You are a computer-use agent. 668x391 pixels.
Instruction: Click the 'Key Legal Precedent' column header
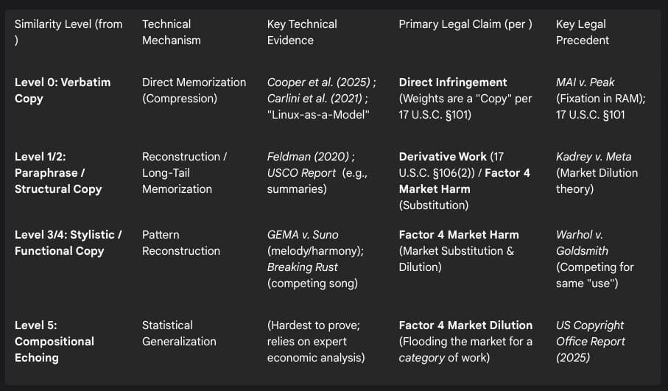[582, 32]
